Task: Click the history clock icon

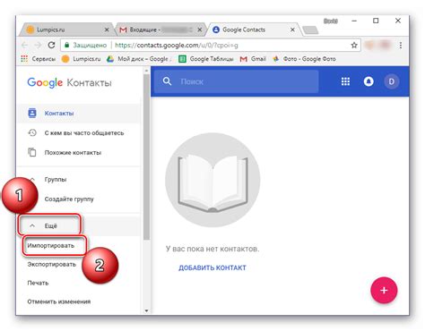Action: coord(32,132)
